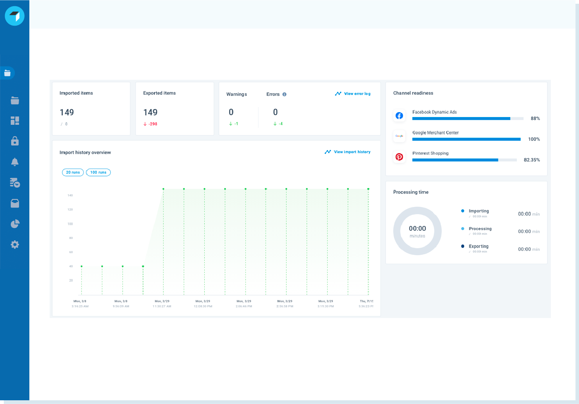Open notifications bell icon
The height and width of the screenshot is (404, 579).
(x=15, y=162)
